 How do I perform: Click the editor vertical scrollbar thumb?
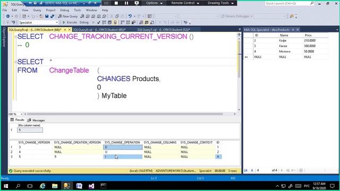(x=239, y=59)
